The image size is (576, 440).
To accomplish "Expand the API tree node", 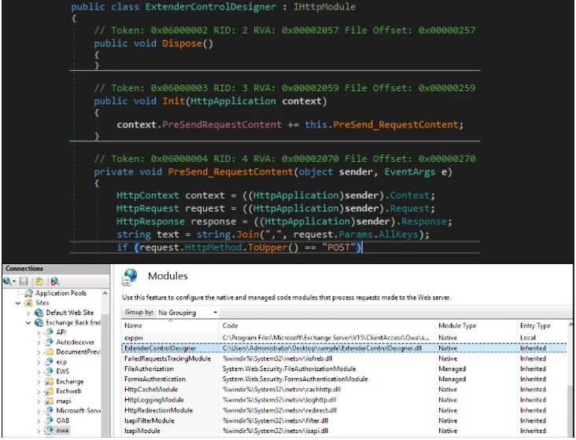I will click(x=39, y=333).
